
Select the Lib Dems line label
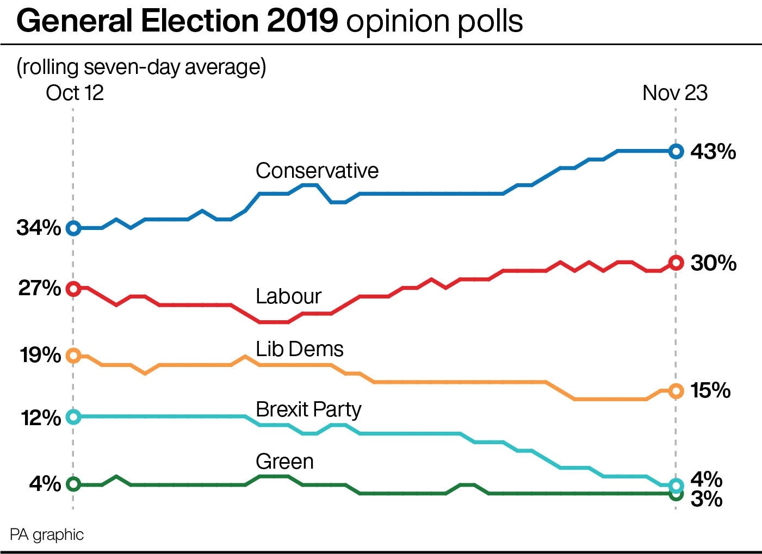point(300,349)
